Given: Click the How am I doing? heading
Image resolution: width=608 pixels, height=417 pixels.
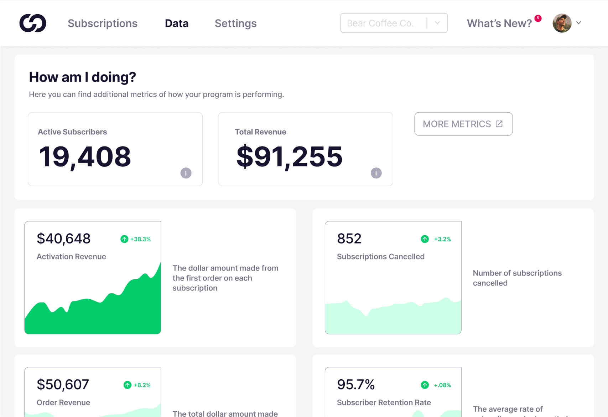Looking at the screenshot, I should tap(83, 77).
